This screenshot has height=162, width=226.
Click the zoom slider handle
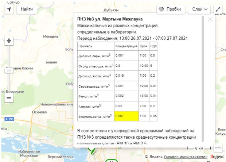9,70
